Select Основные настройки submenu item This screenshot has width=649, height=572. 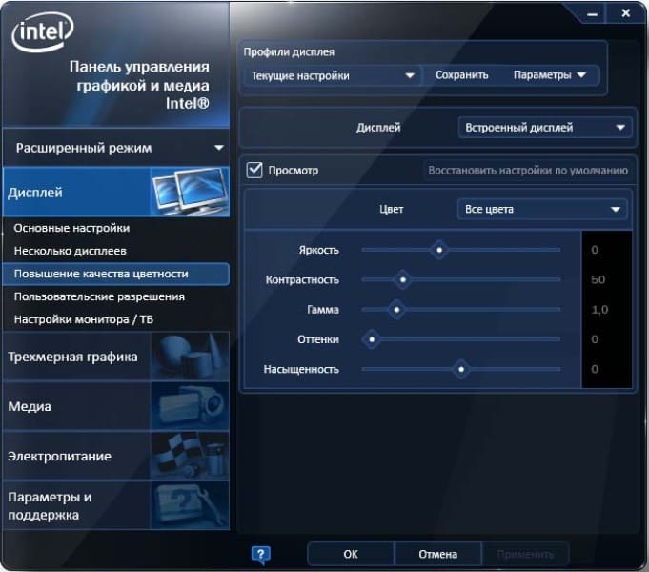click(72, 228)
